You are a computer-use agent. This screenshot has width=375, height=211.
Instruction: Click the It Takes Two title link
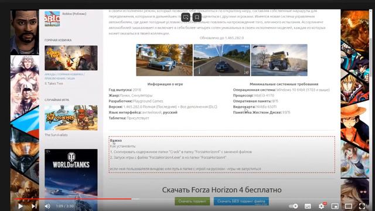click(x=54, y=83)
